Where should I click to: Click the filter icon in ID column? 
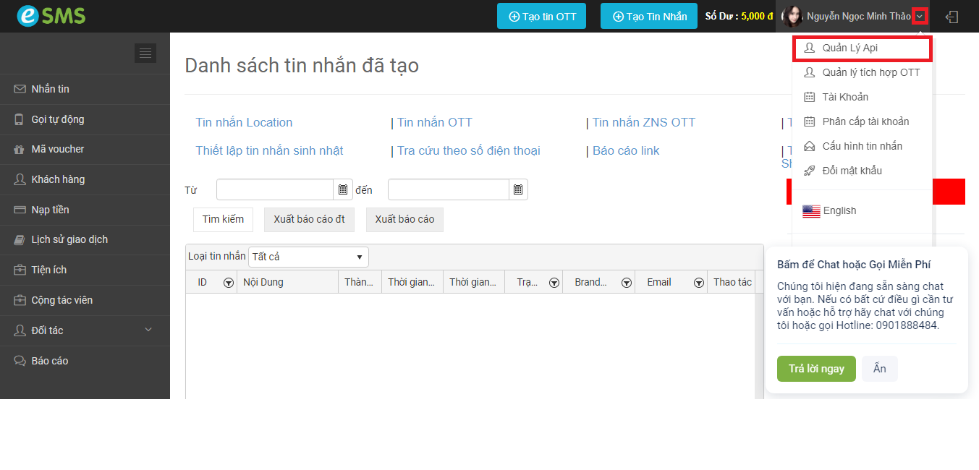[228, 283]
